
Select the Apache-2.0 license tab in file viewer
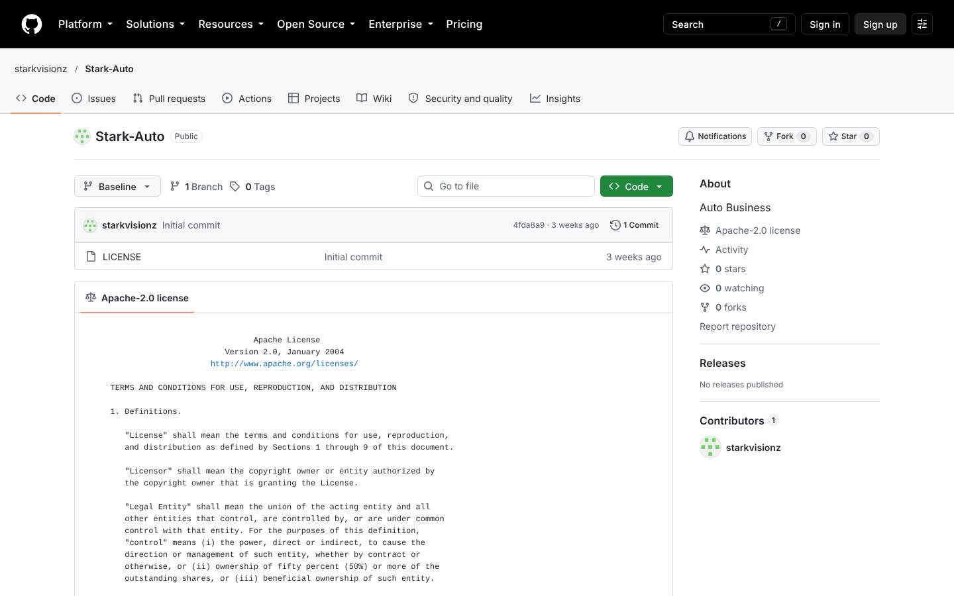tap(137, 298)
